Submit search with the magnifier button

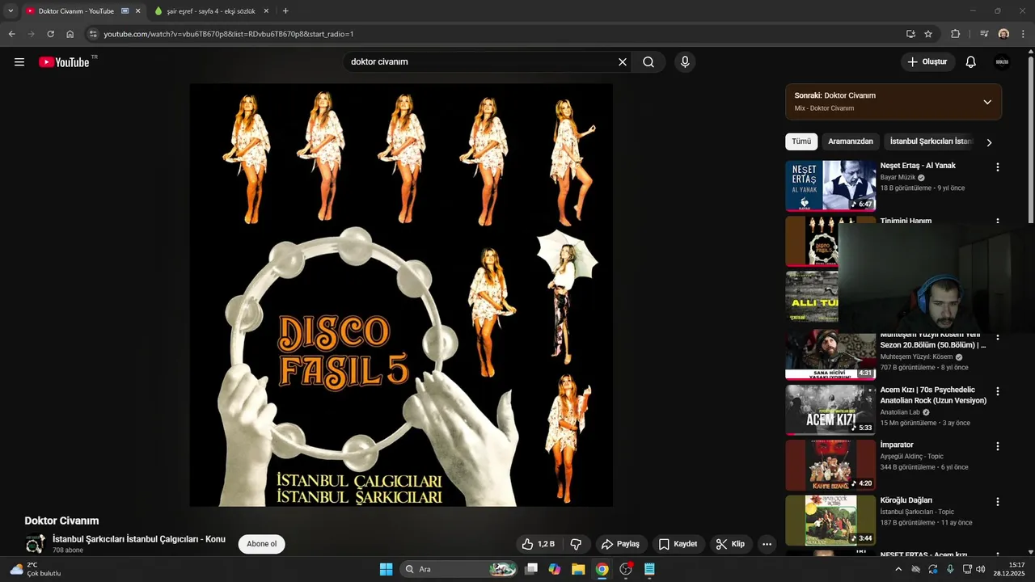click(x=648, y=62)
